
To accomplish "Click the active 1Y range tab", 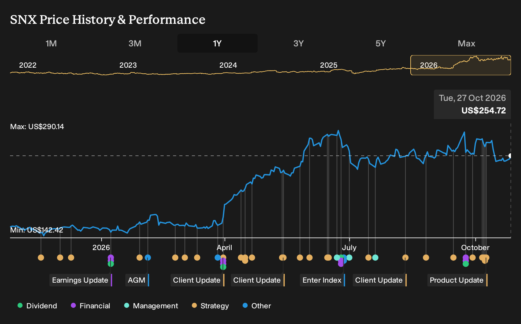I will point(218,43).
